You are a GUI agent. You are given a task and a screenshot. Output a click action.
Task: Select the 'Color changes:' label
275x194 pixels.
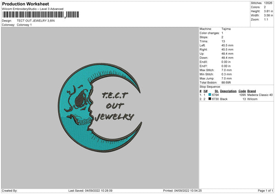209,33
